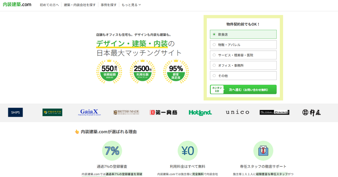Pick the サービス・理美容・医院 option
The width and height of the screenshot is (338, 177).
click(x=214, y=55)
